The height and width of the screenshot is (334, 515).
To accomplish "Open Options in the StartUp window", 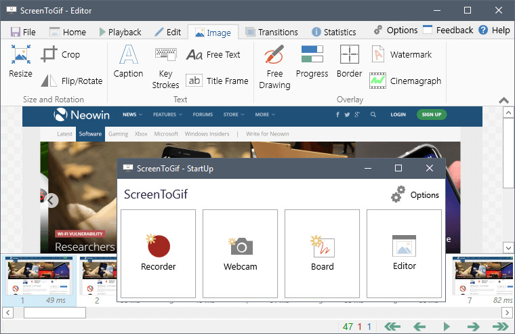I will pyautogui.click(x=415, y=194).
